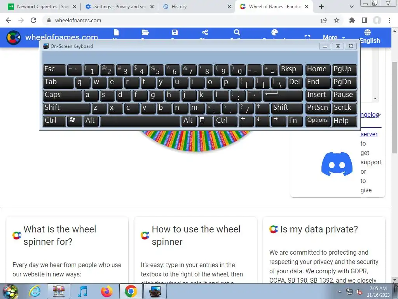Click the Chrome back arrow

pos(9,20)
